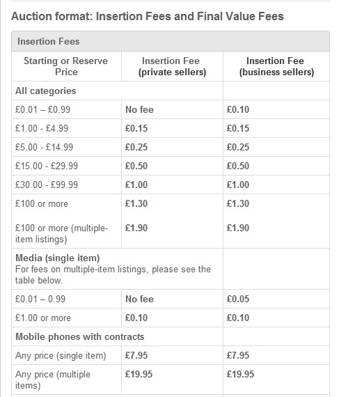Click the 'Mobile phones with contracts' heading

pos(79,336)
